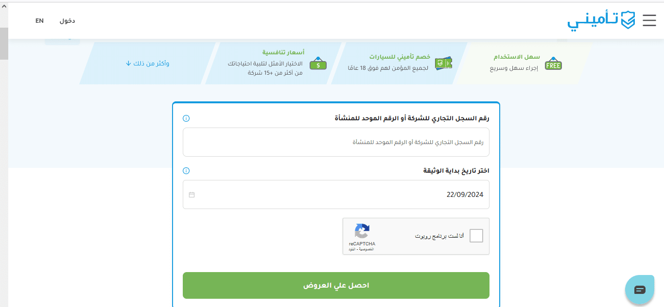Click the "اختر تاريخ بداية الوثيقة" label

pos(456,171)
